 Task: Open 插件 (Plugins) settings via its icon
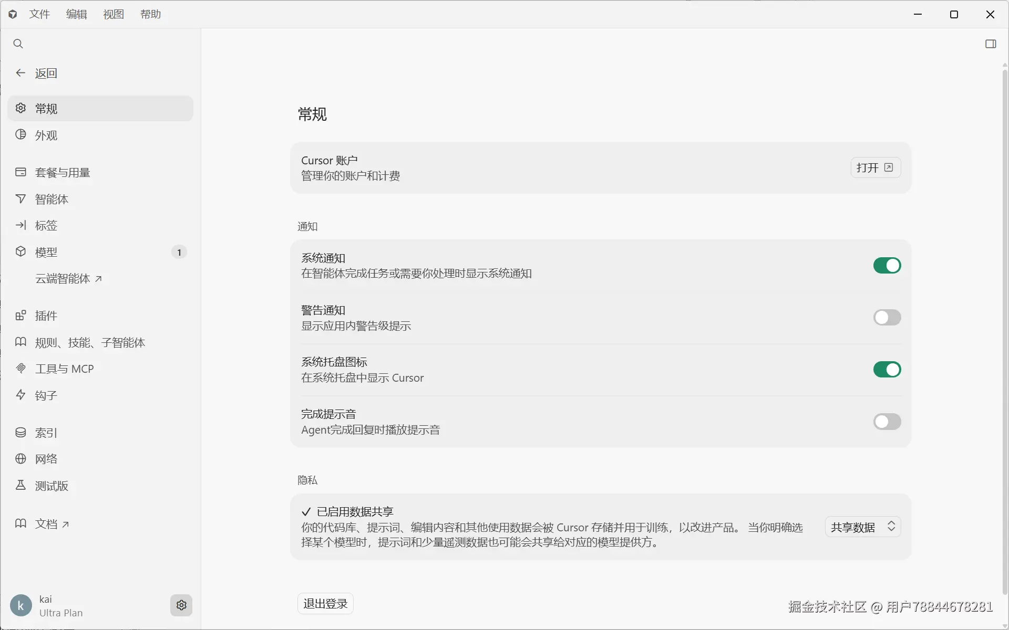(20, 316)
